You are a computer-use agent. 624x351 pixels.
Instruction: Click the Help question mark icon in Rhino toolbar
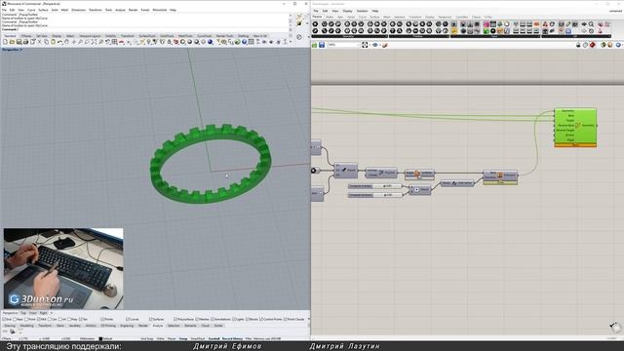(245, 41)
